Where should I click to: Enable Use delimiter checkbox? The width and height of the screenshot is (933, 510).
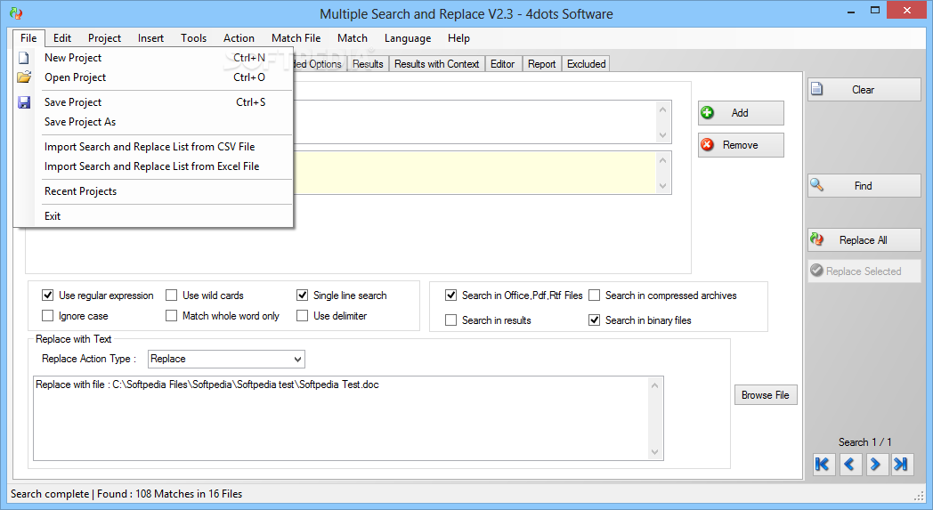click(303, 315)
